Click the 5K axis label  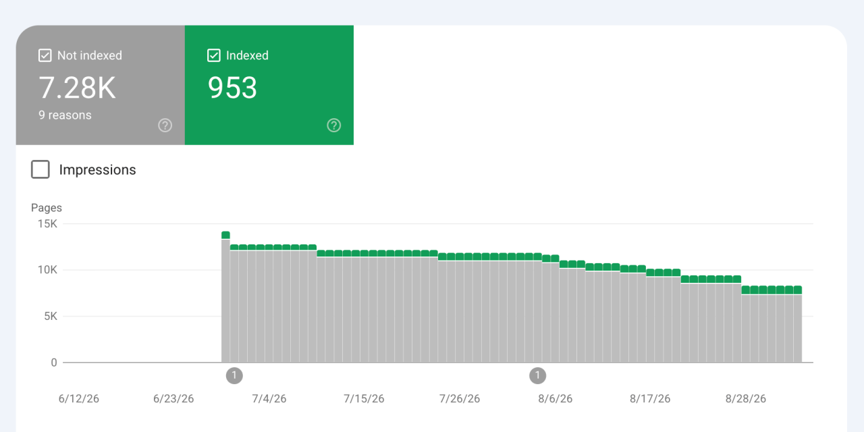tap(51, 317)
